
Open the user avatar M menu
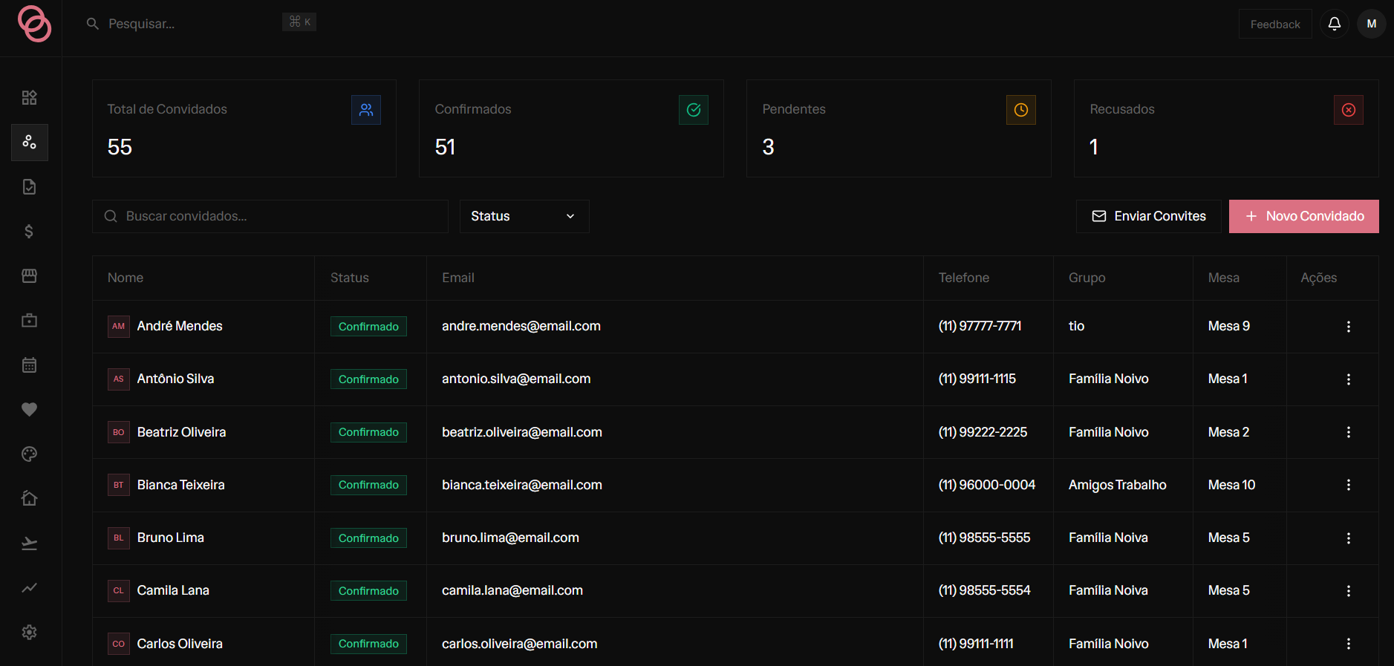(x=1372, y=24)
